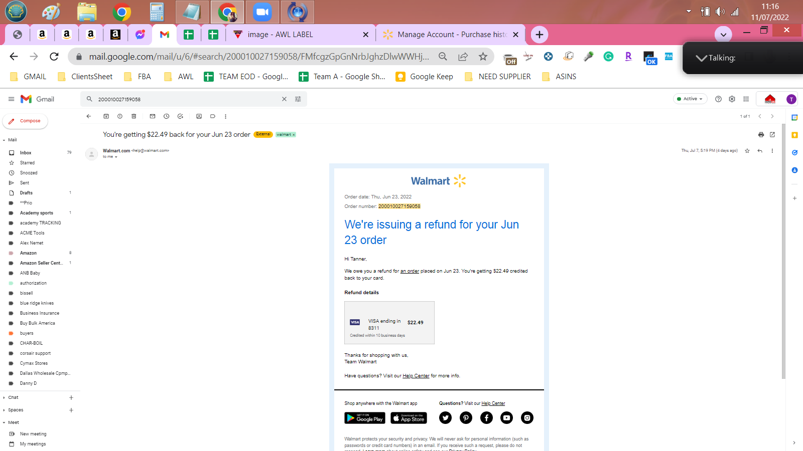This screenshot has height=451, width=803.
Task: Open Paint from the taskbar
Action: 51,12
